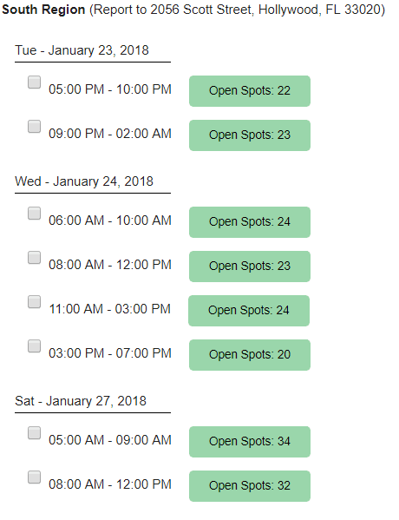Click the Wed - January 24, 2018 heading
Screen dimensions: 399x520
[84, 181]
